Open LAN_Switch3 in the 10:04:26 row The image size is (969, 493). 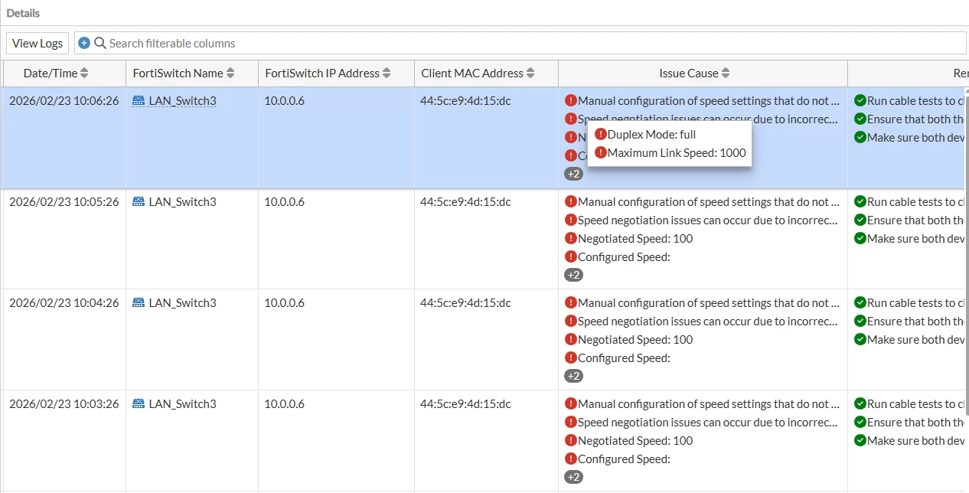click(x=182, y=302)
